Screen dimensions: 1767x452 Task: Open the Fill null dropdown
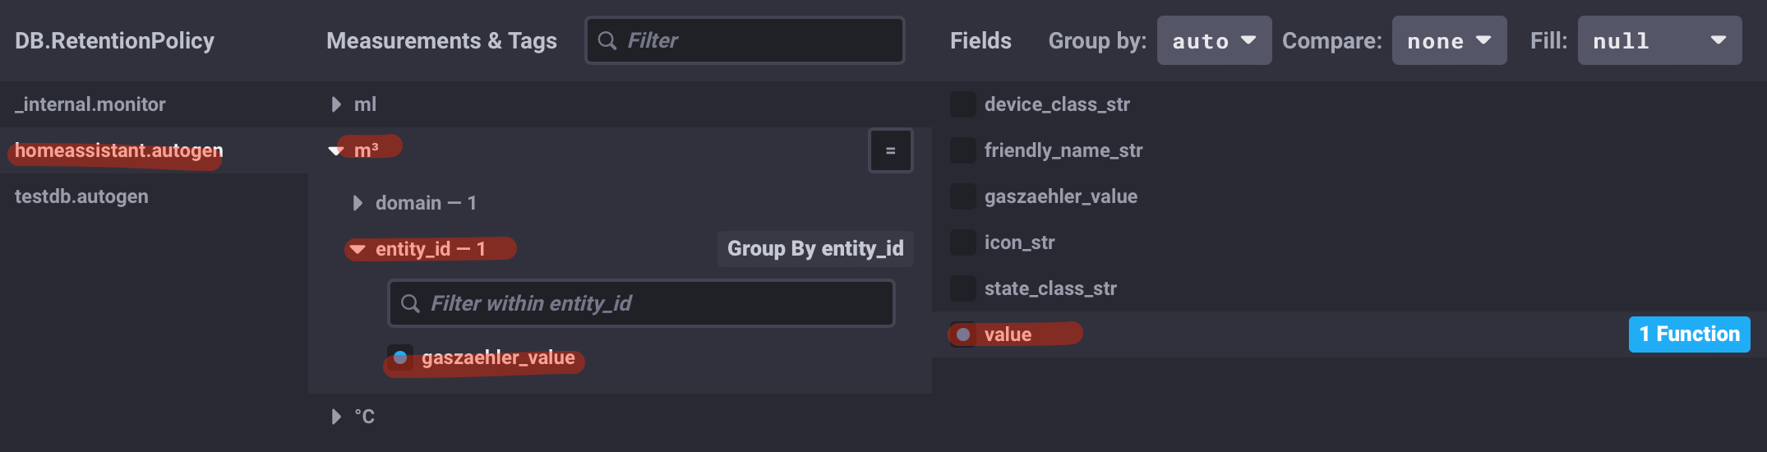click(1659, 40)
